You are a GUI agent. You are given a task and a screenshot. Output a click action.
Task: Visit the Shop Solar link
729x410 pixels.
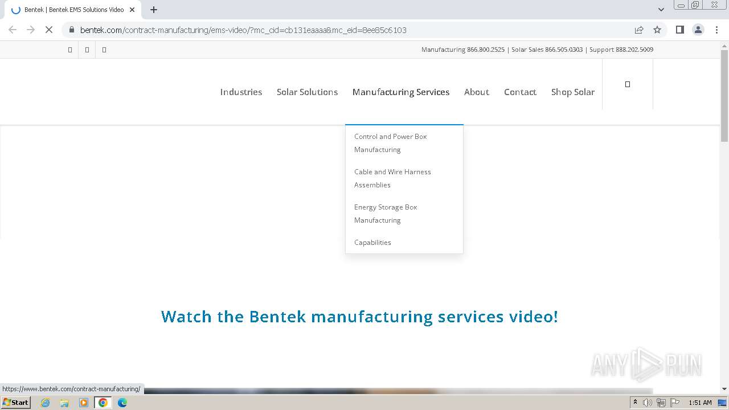[573, 92]
